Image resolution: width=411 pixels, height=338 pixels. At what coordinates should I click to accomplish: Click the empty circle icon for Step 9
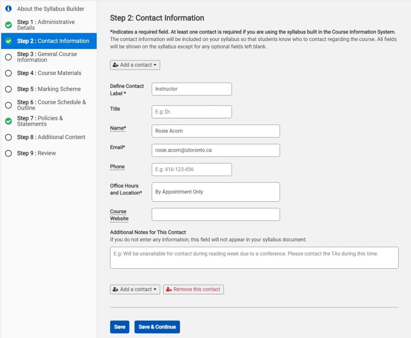coord(9,153)
